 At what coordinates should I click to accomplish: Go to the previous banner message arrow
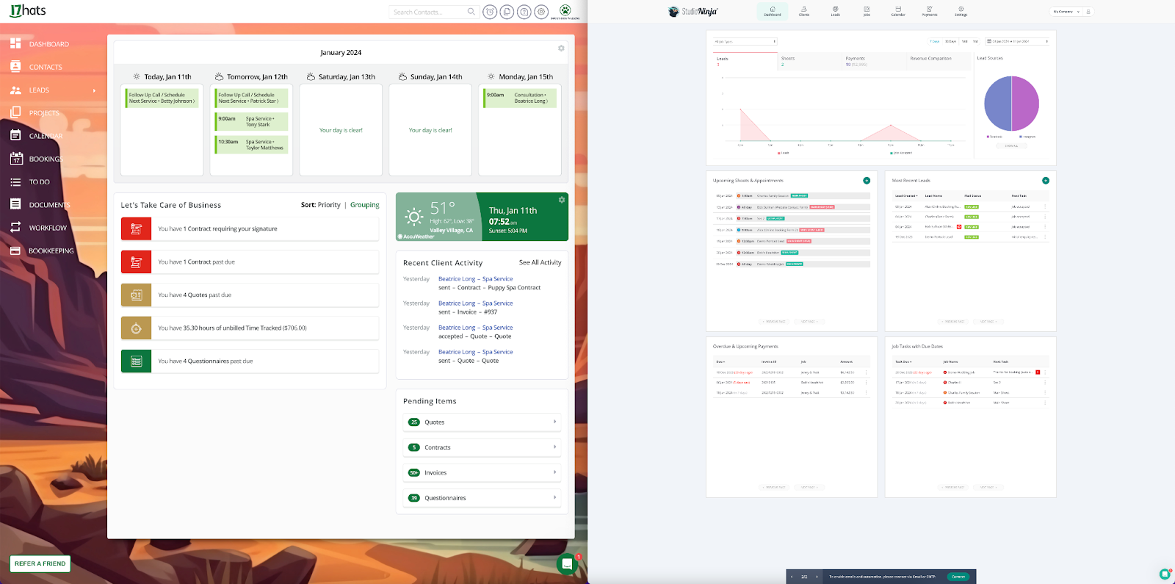coord(792,577)
